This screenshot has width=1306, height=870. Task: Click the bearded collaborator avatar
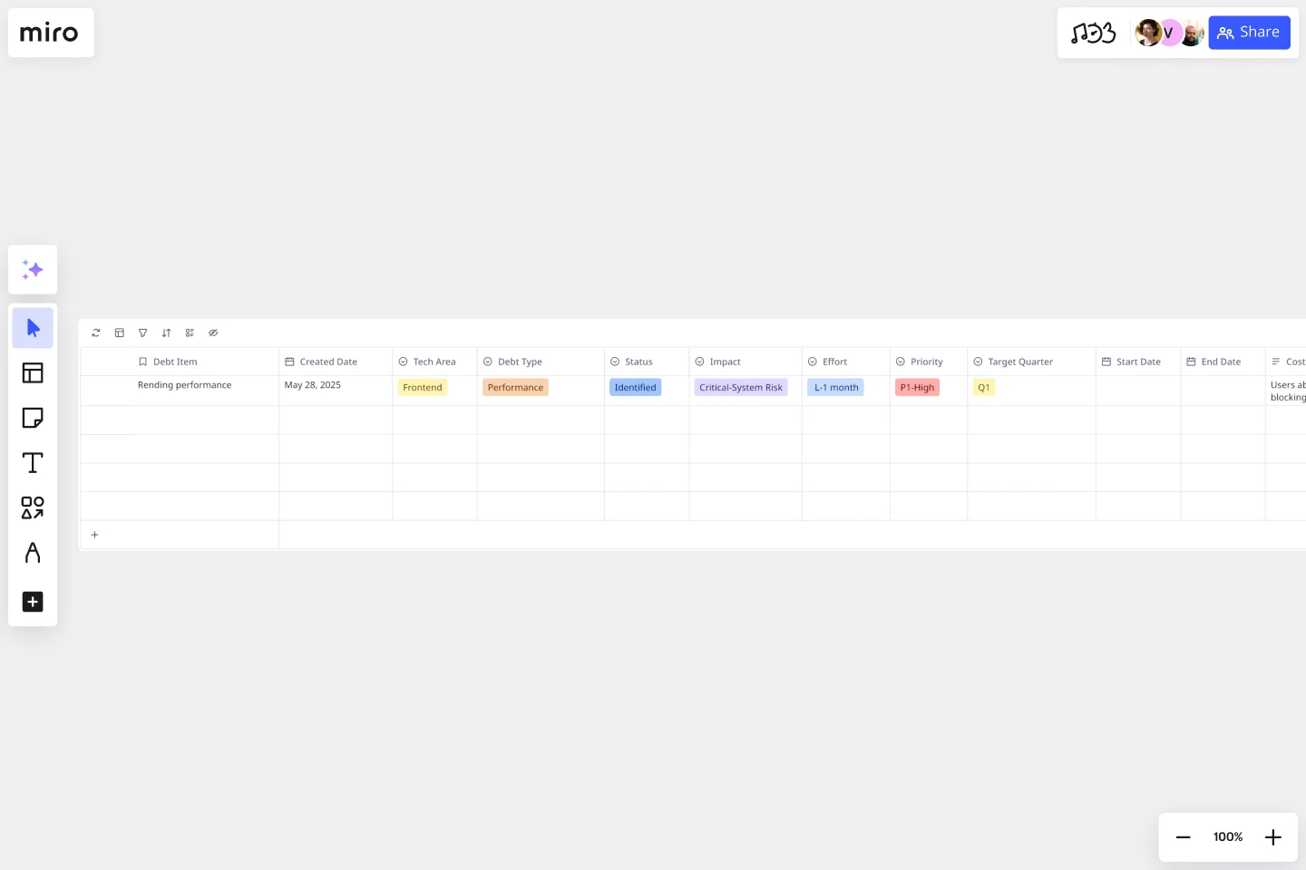pyautogui.click(x=1192, y=33)
